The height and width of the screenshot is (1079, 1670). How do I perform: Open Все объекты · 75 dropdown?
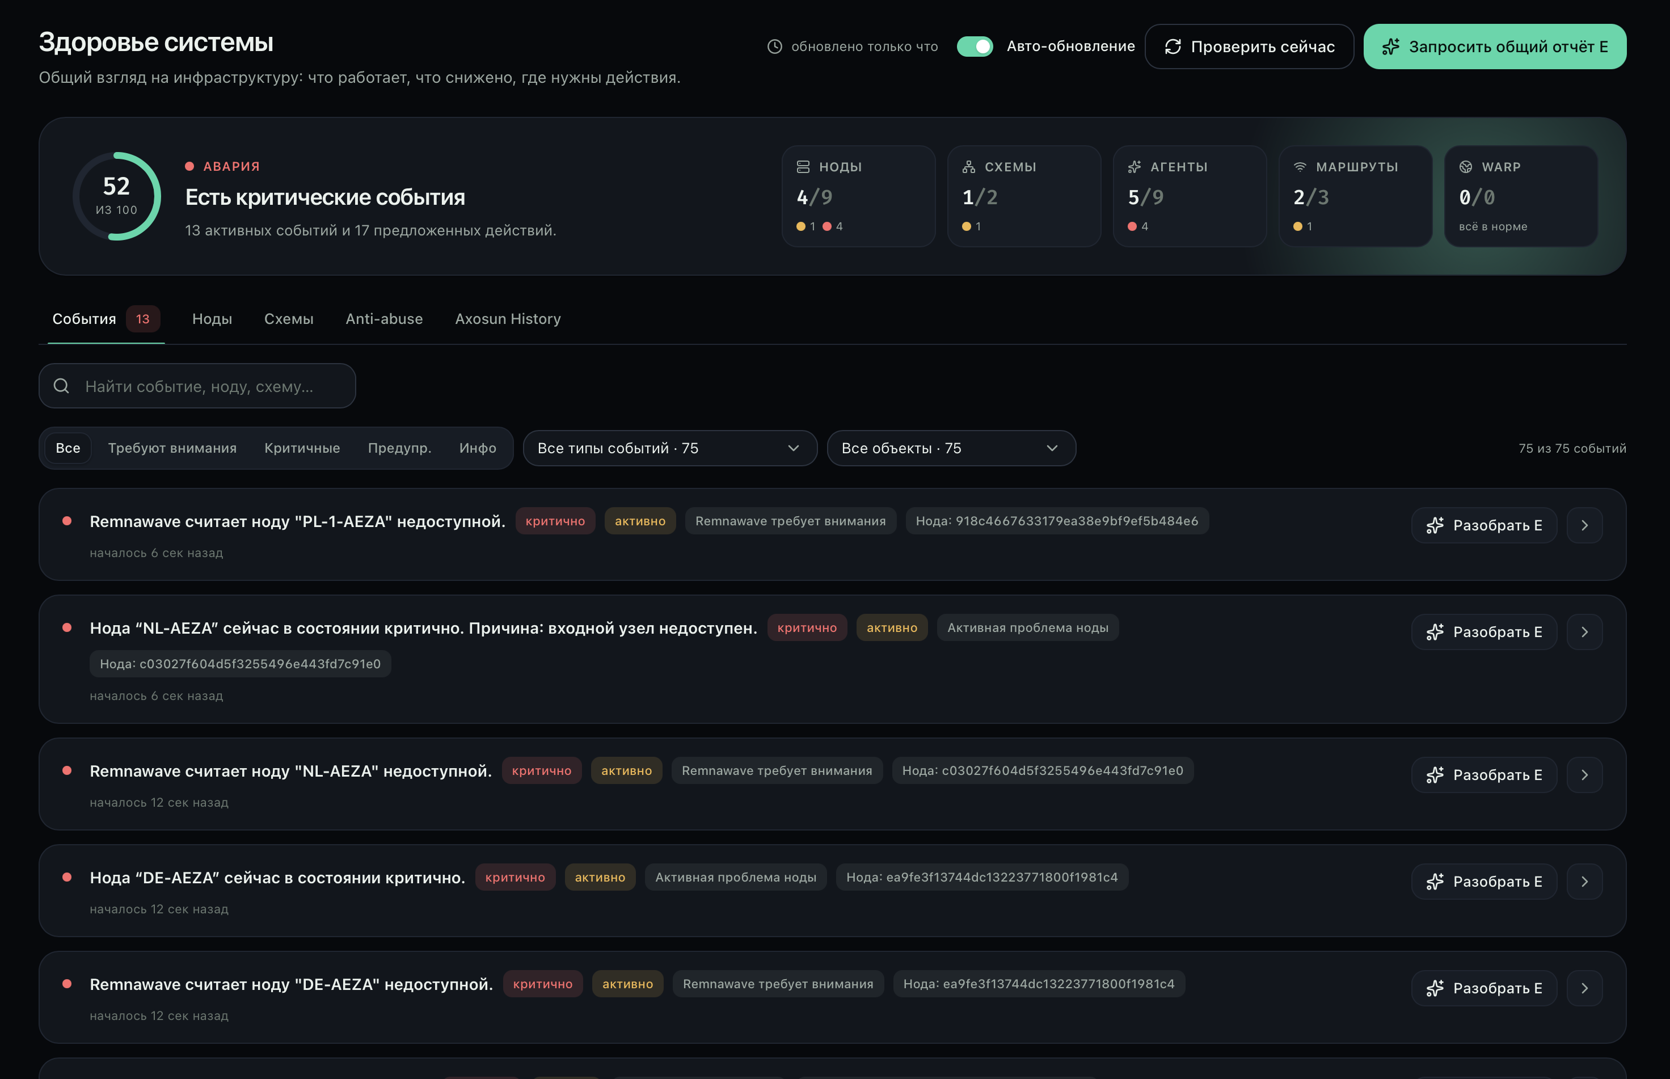pos(951,448)
